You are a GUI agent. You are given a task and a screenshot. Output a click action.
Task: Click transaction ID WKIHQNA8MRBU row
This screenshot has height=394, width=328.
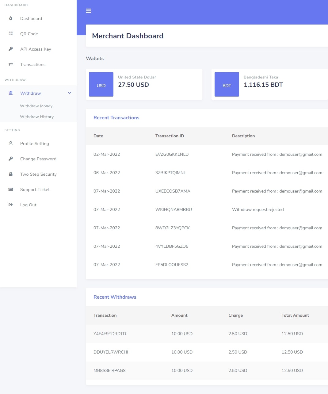pos(174,209)
